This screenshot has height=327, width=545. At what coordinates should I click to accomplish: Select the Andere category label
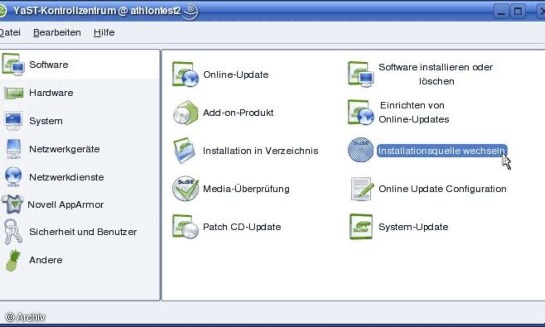46,260
